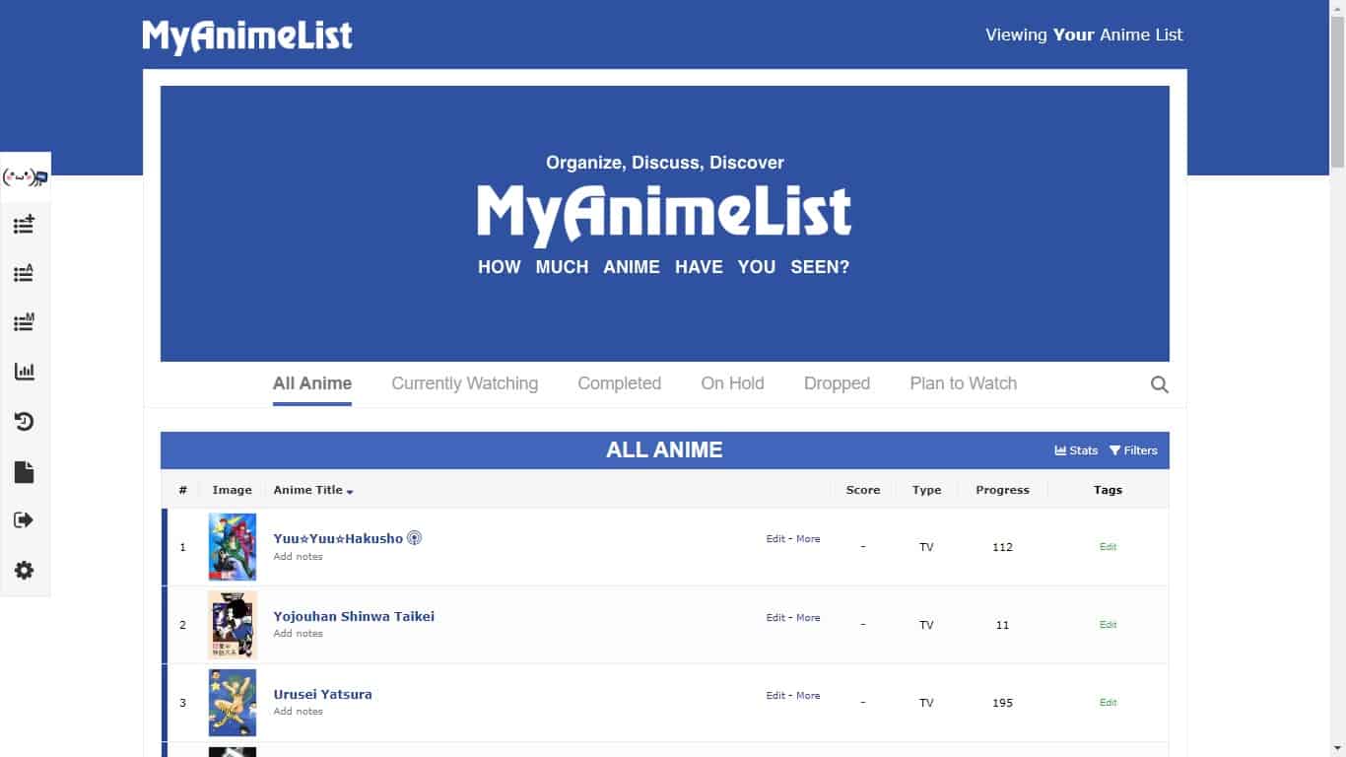The width and height of the screenshot is (1346, 757).
Task: Select the add-to-list icon in the sidebar
Action: click(25, 224)
